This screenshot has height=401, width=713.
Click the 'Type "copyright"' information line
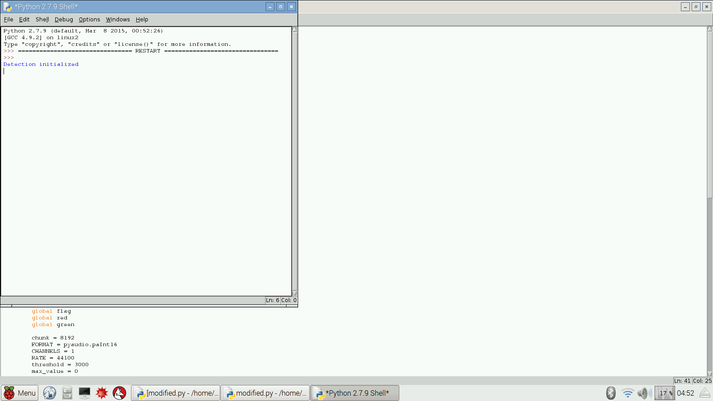coord(118,44)
